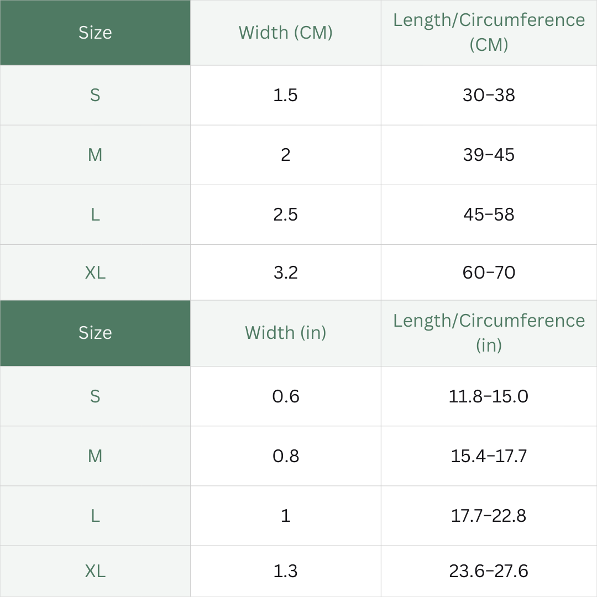
Task: Click the 11.8–15.0 length cell
Action: (x=489, y=396)
